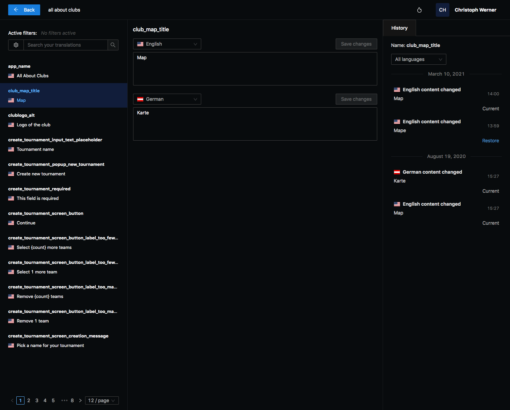510x410 pixels.
Task: Click US flag beside Continue
Action: pyautogui.click(x=11, y=223)
